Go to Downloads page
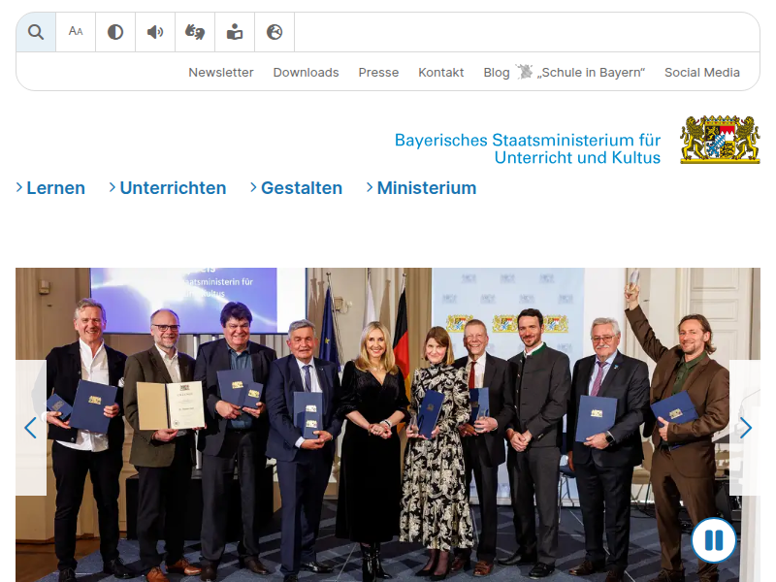This screenshot has width=776, height=582. point(306,73)
